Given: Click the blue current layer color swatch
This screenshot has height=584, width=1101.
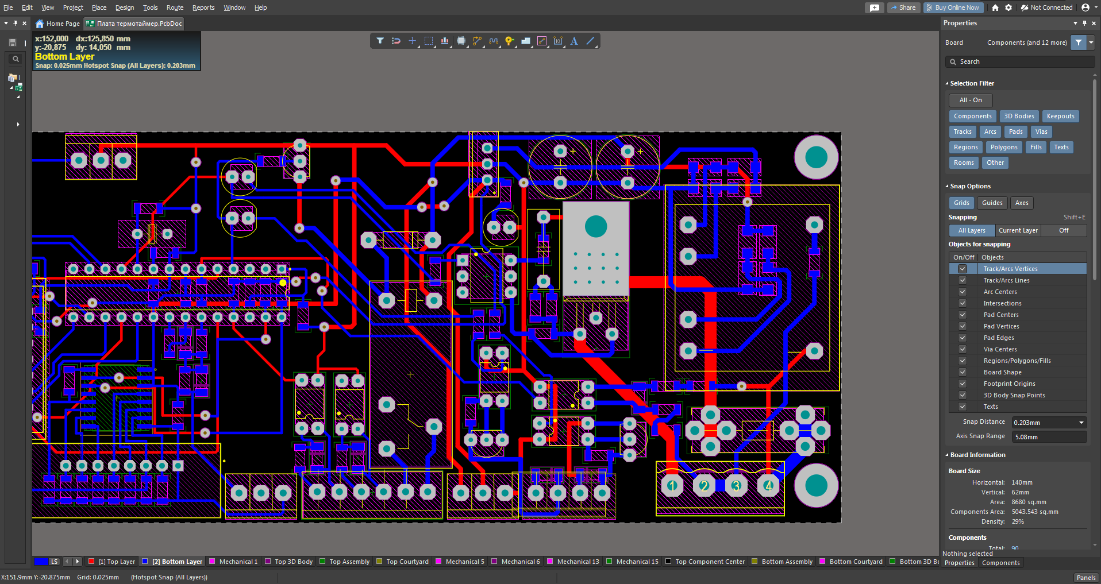Looking at the screenshot, I should point(41,562).
